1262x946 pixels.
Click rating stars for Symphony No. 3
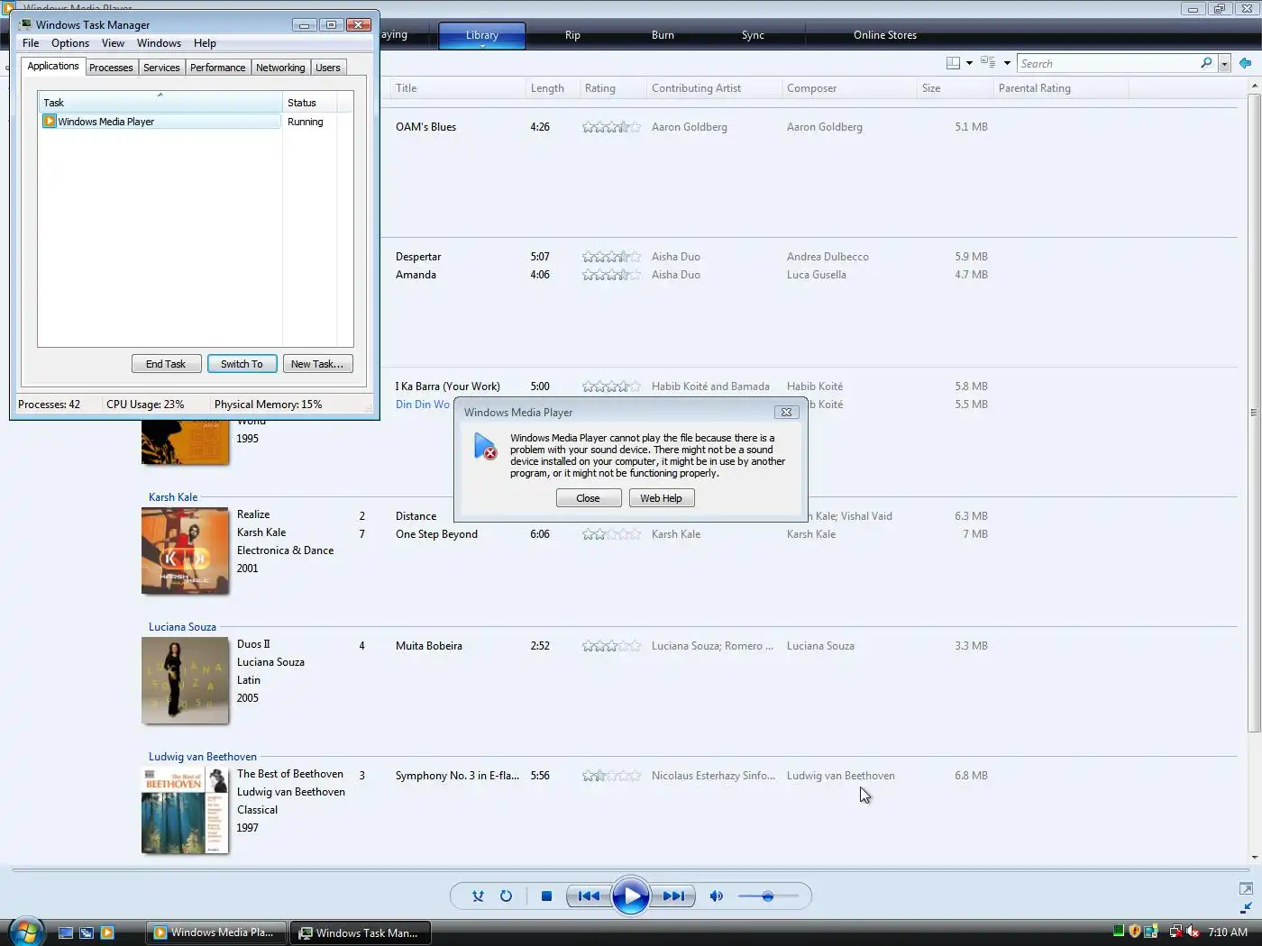click(611, 776)
